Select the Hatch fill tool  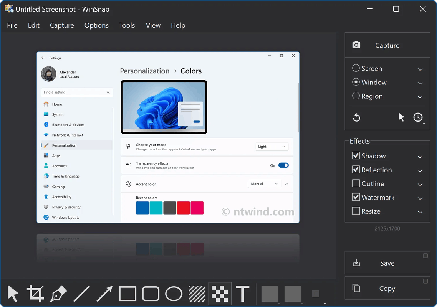point(197,294)
